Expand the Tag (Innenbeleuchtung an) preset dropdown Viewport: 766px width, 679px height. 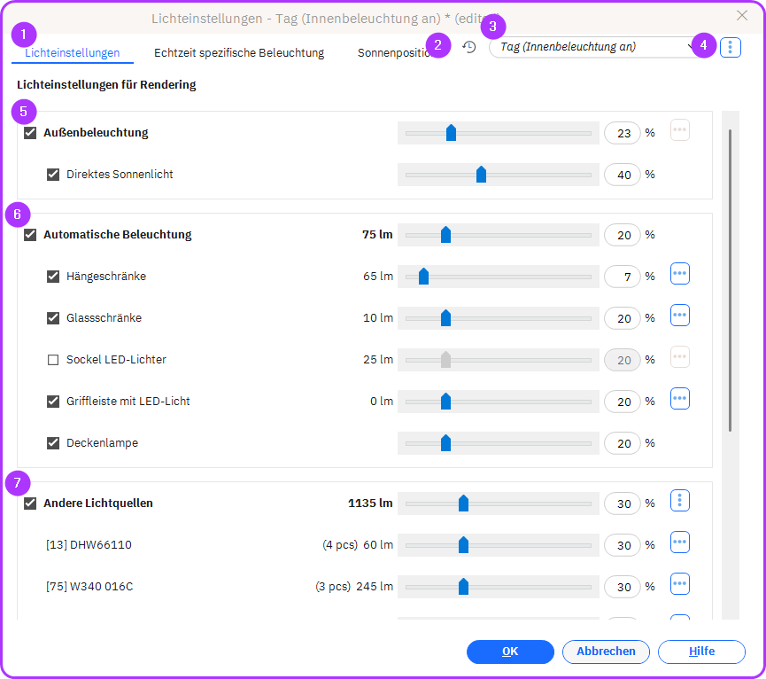tap(593, 47)
